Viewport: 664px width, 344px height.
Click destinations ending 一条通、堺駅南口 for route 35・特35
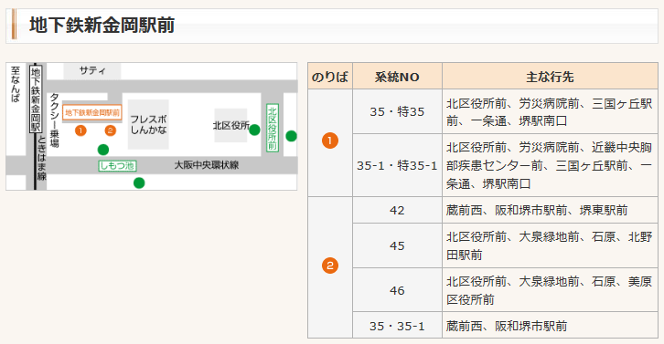pyautogui.click(x=550, y=112)
